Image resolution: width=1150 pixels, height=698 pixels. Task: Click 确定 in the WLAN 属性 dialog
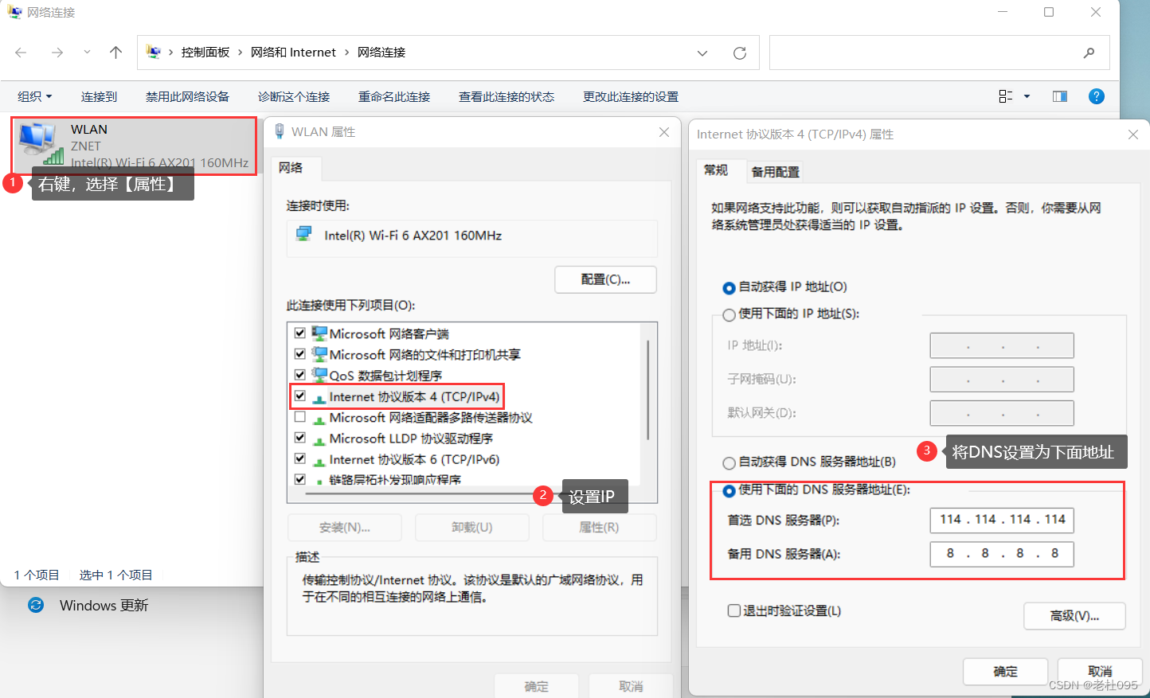point(537,686)
